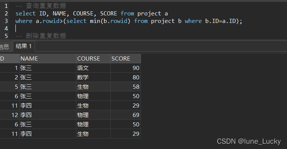Place cursor in the 查询重复数据 comment
The image size is (287, 149).
[x=46, y=6]
